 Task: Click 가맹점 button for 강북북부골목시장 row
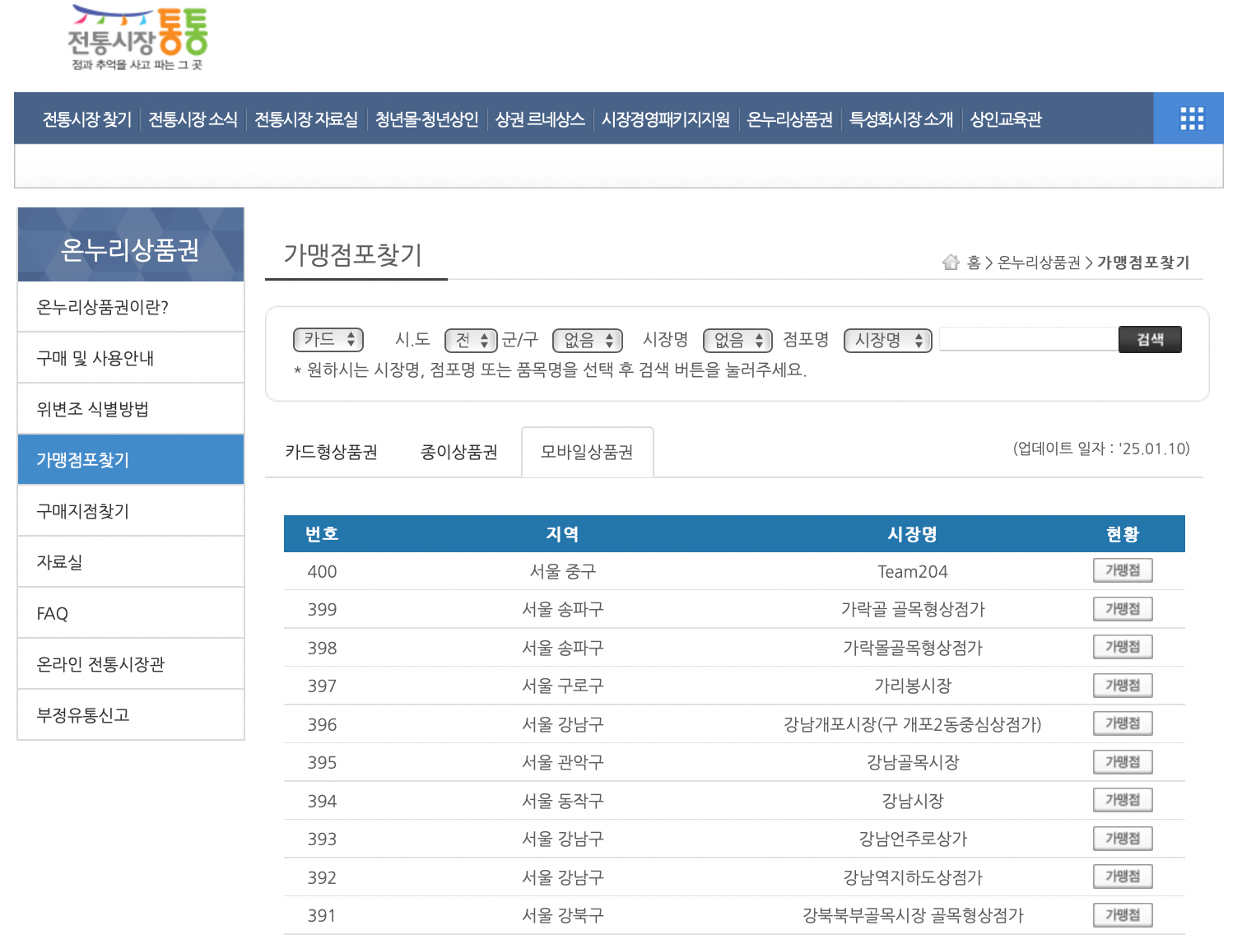[x=1123, y=915]
